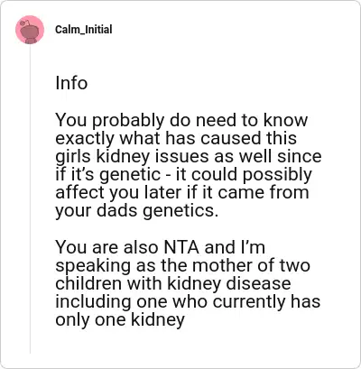Click the line "including one who currently has"
This screenshot has width=361, height=369.
click(188, 301)
